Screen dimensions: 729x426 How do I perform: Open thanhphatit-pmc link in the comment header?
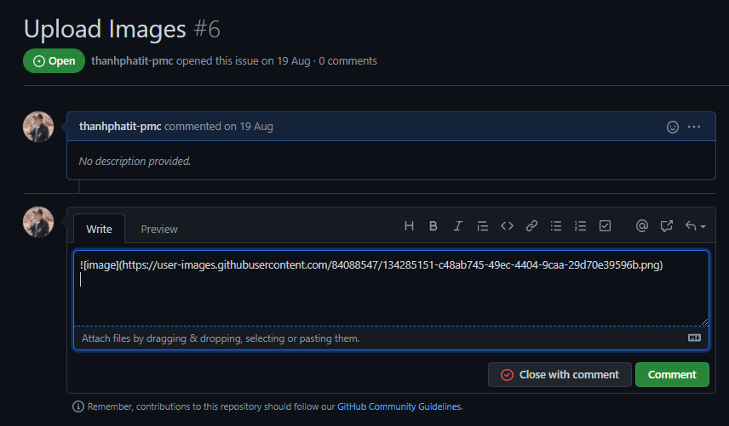click(x=120, y=126)
